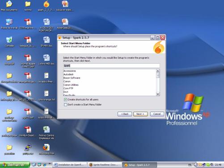The width and height of the screenshot is (224, 168).
Task: Click the Start Menu folder name field
Action: click(111, 66)
